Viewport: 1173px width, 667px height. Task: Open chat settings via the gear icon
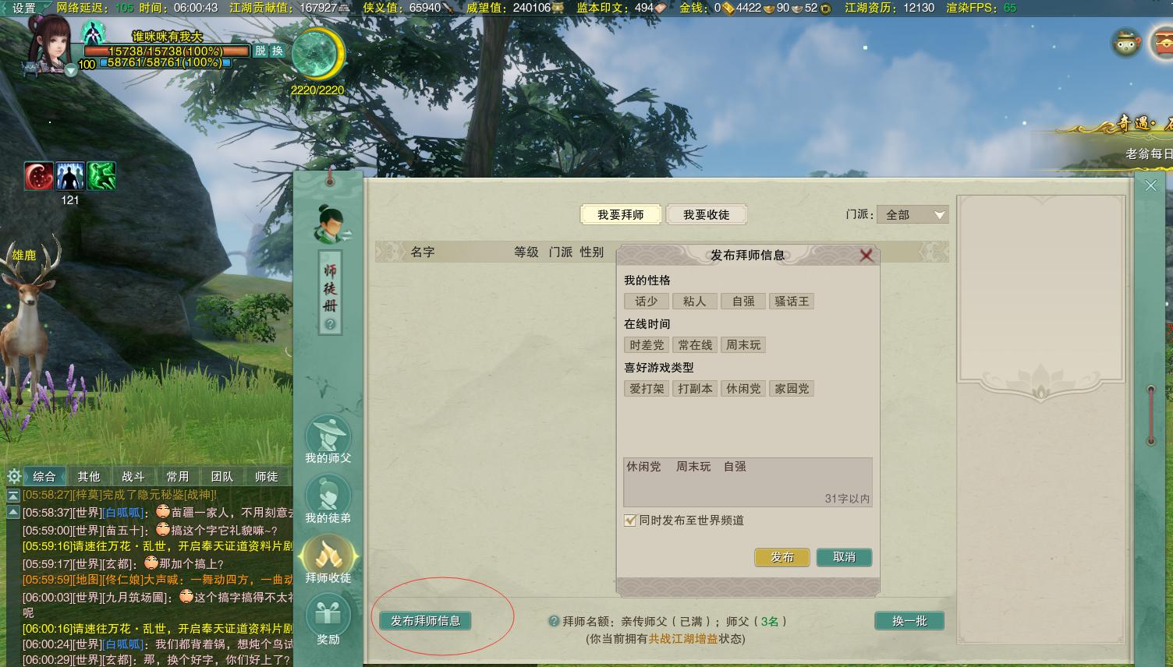(x=13, y=475)
